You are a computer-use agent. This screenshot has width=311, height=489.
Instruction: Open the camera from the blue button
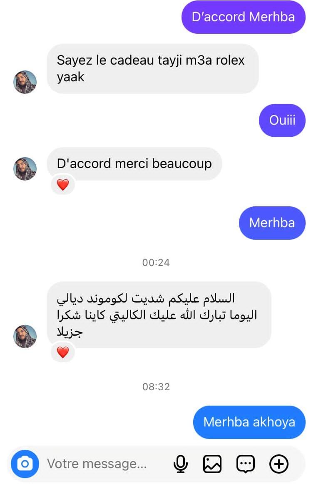[25, 464]
